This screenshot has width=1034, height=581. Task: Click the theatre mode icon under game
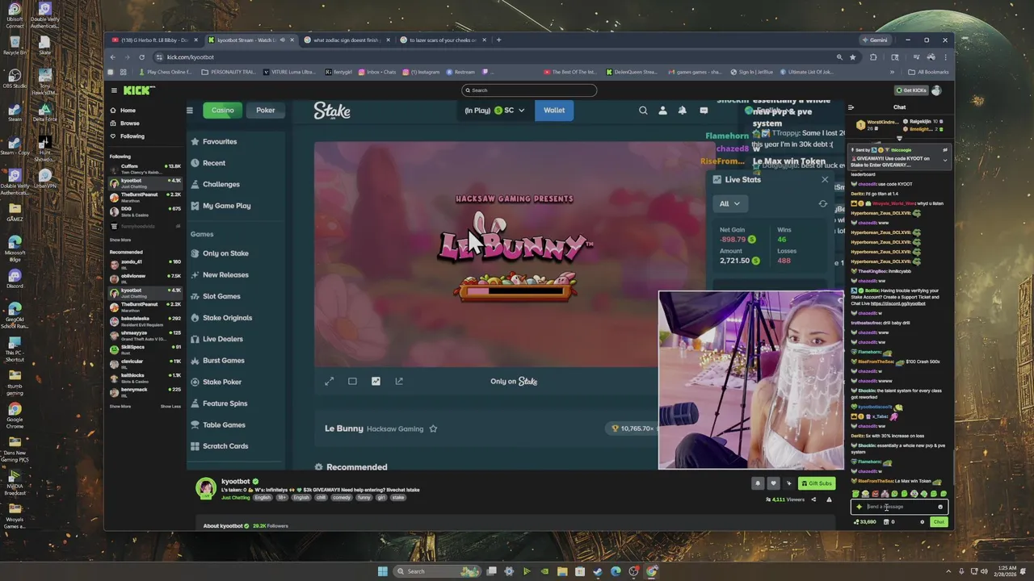click(x=352, y=381)
